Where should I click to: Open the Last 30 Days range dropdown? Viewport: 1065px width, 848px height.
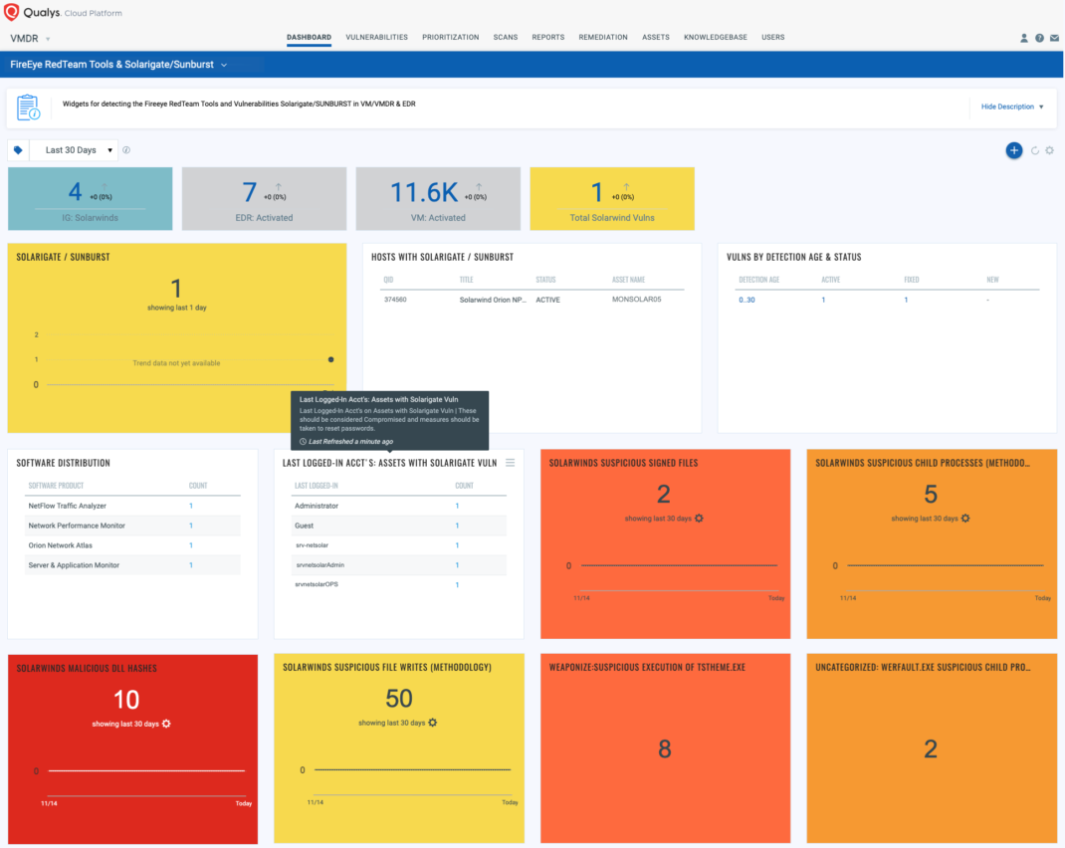(x=74, y=150)
